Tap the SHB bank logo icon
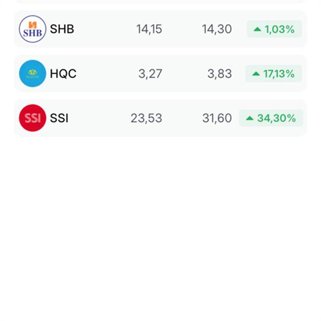Screen dimensions: 321x321 click(x=33, y=29)
